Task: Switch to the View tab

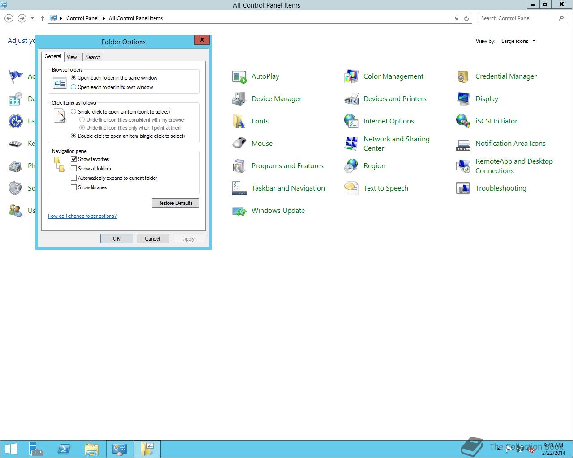Action: click(72, 57)
